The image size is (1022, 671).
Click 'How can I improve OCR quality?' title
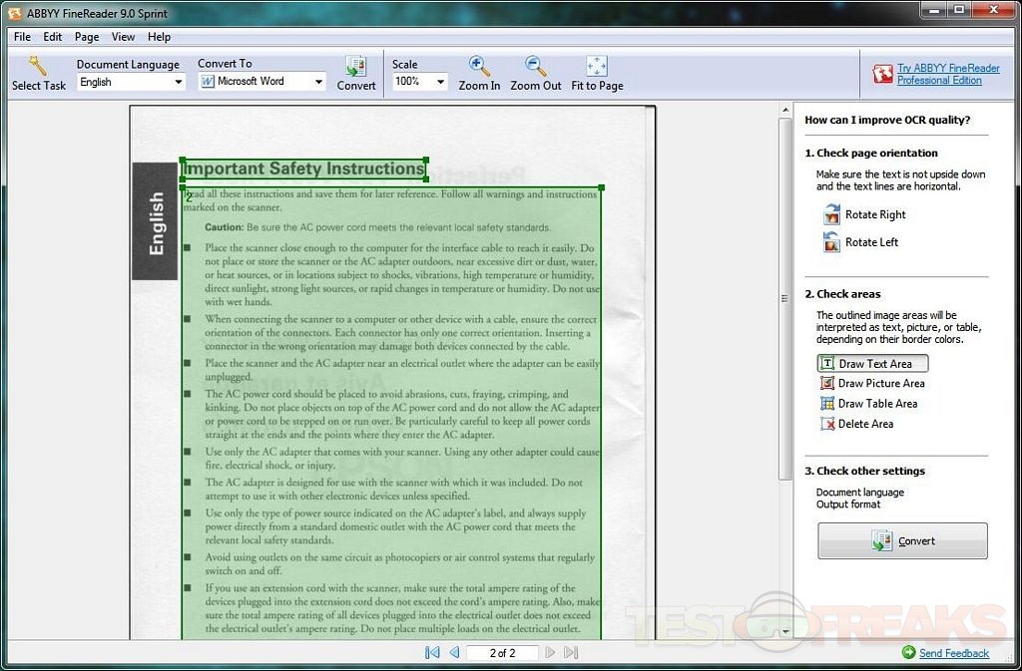(x=887, y=120)
